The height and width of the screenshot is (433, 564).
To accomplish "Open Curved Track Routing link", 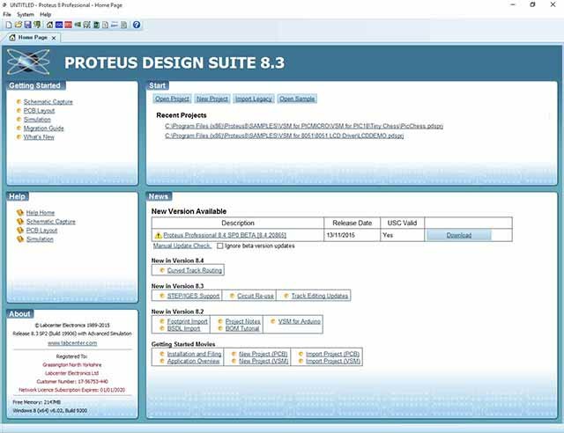I will [x=195, y=270].
